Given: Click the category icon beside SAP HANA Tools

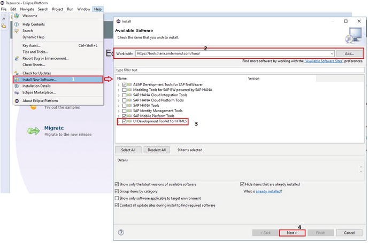Looking at the screenshot, I should [129, 106].
